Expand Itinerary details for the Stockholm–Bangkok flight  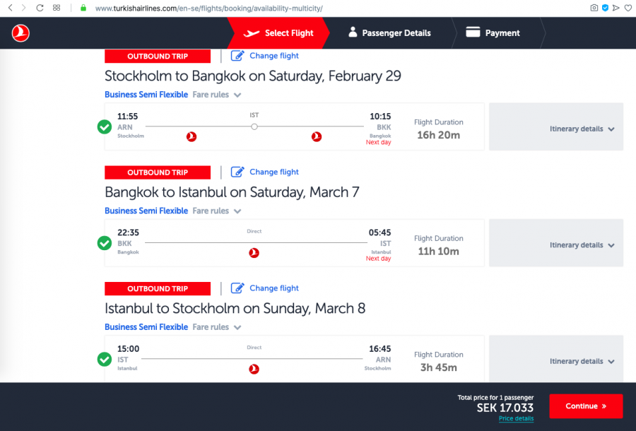point(582,129)
